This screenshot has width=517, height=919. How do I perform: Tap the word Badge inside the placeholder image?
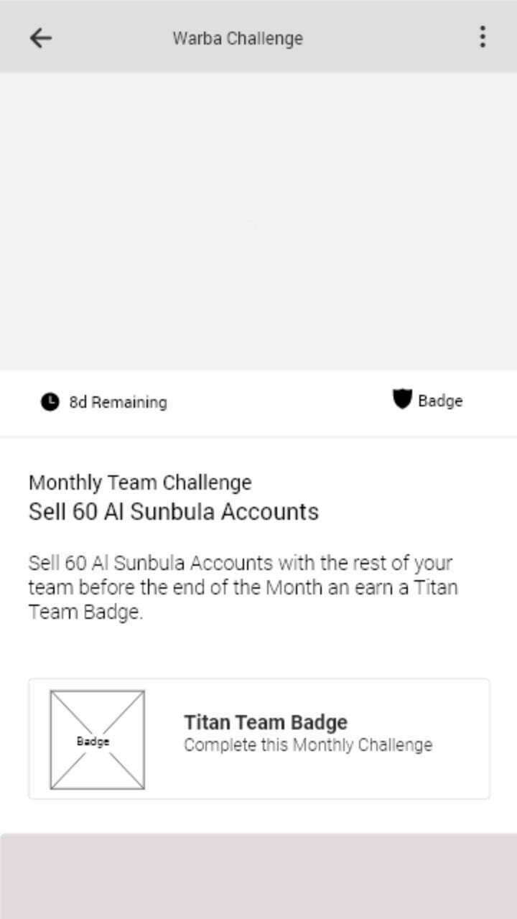(93, 741)
